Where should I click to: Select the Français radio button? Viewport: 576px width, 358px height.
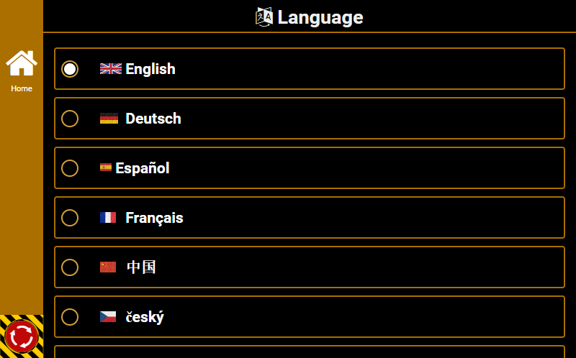pos(70,218)
